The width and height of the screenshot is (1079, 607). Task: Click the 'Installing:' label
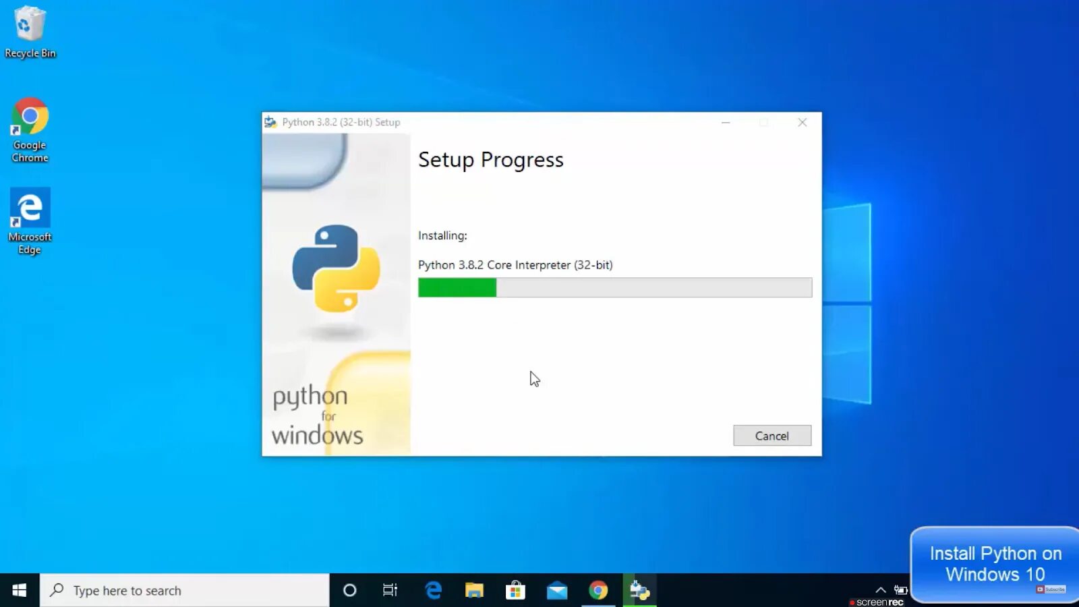coord(442,235)
